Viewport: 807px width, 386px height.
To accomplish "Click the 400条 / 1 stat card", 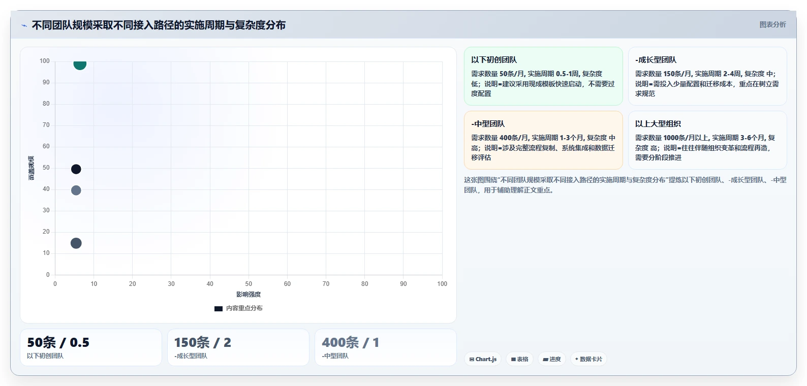I will [386, 347].
